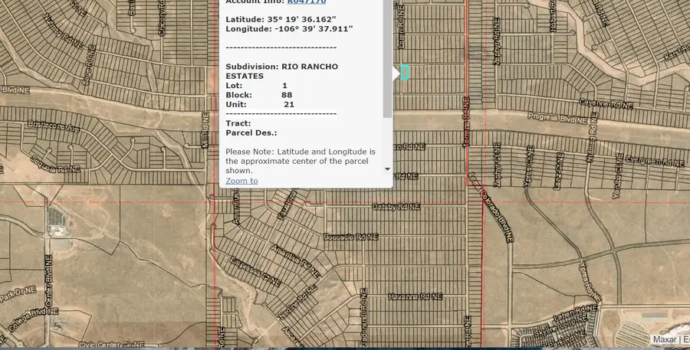Click the popup's vertical scrollbar thumb

[387, 59]
